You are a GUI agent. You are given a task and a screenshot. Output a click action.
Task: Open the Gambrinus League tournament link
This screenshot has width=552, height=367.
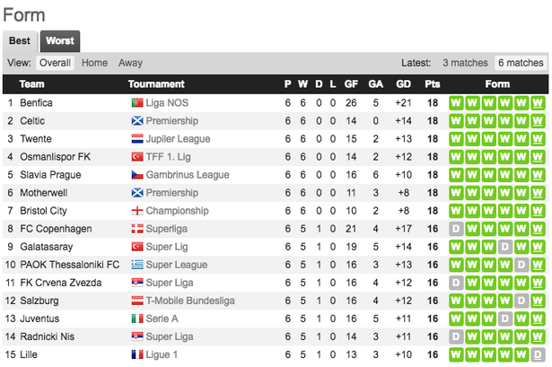188,175
